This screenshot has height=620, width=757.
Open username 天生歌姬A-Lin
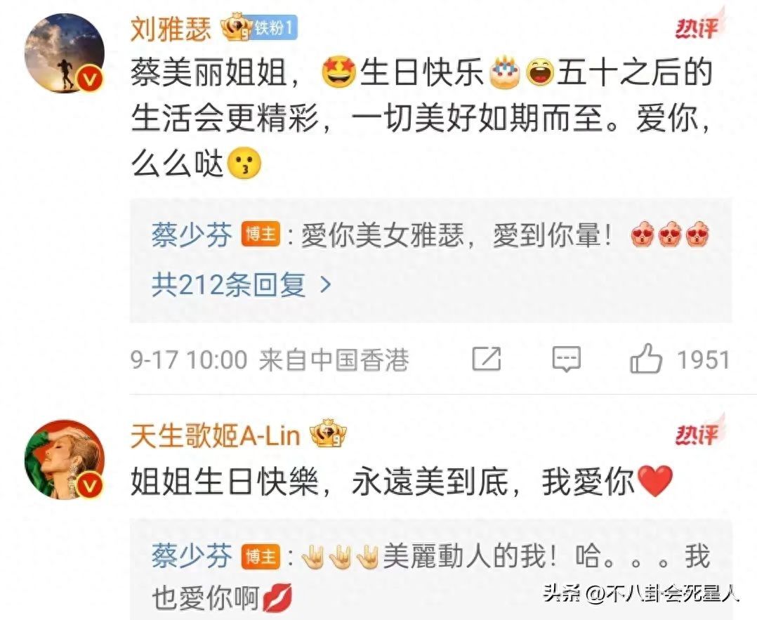[216, 435]
